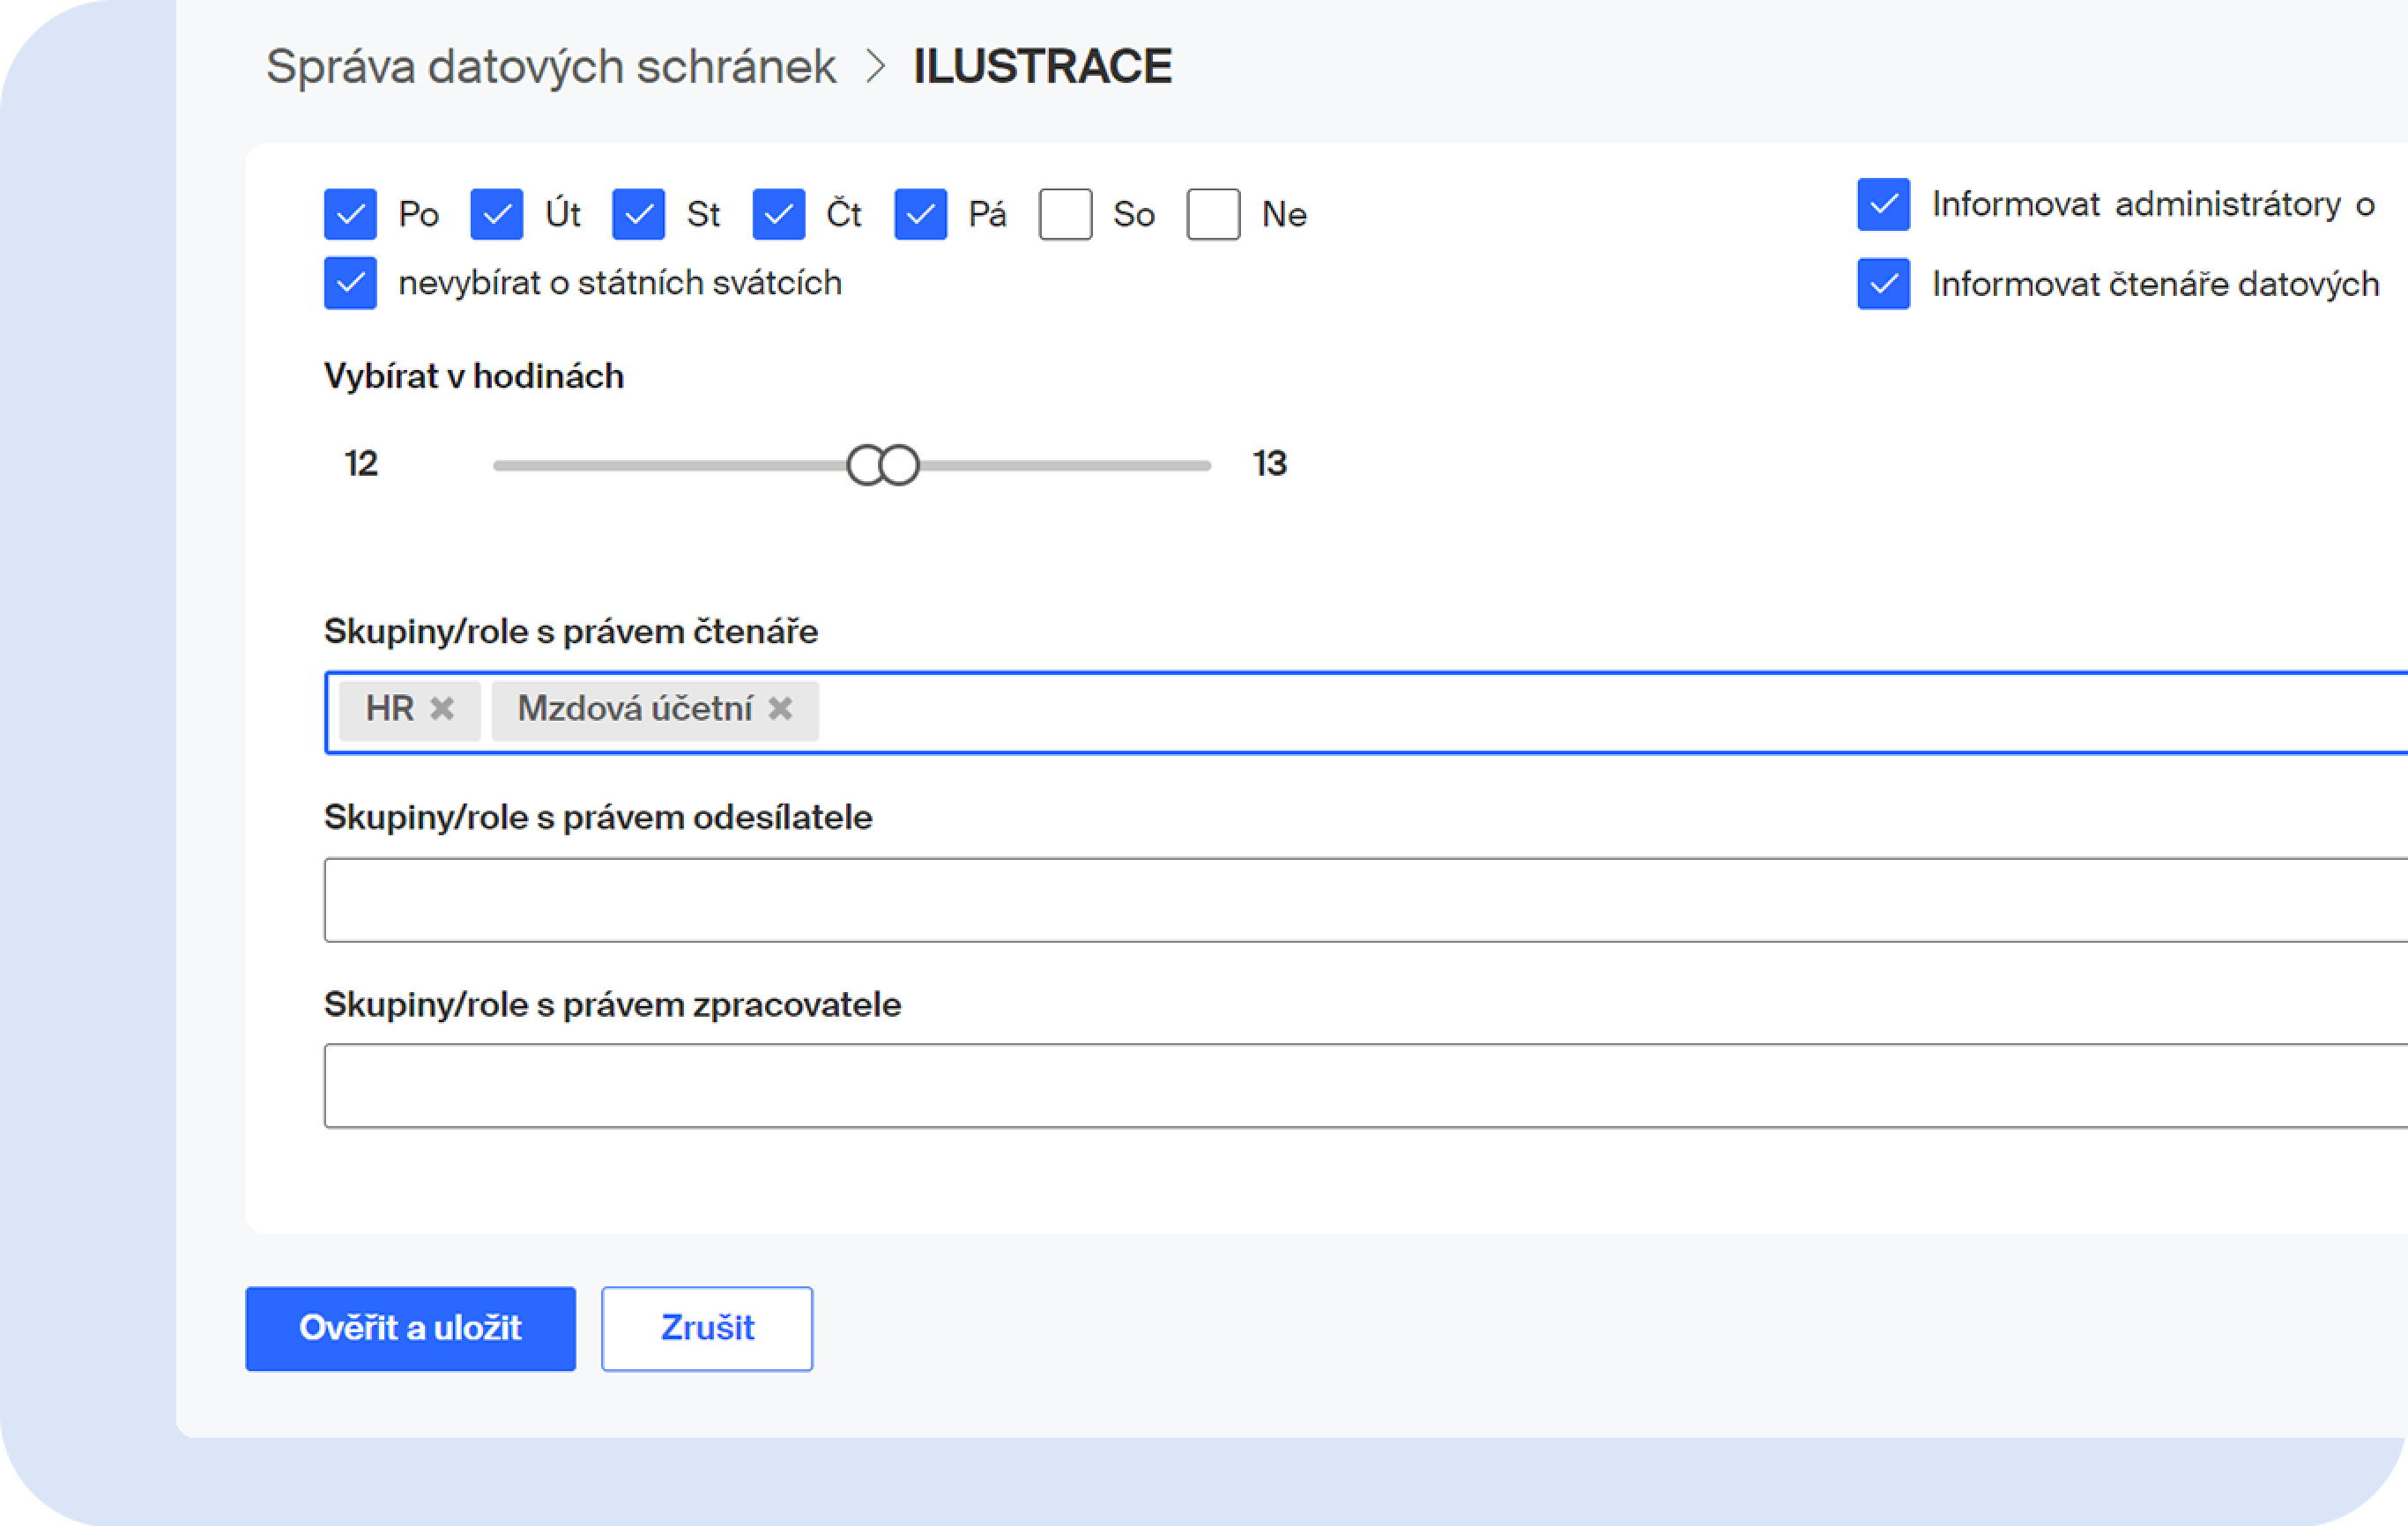Focus the reader roles multiselect field
The width and height of the screenshot is (2408, 1526).
[x=1500, y=712]
